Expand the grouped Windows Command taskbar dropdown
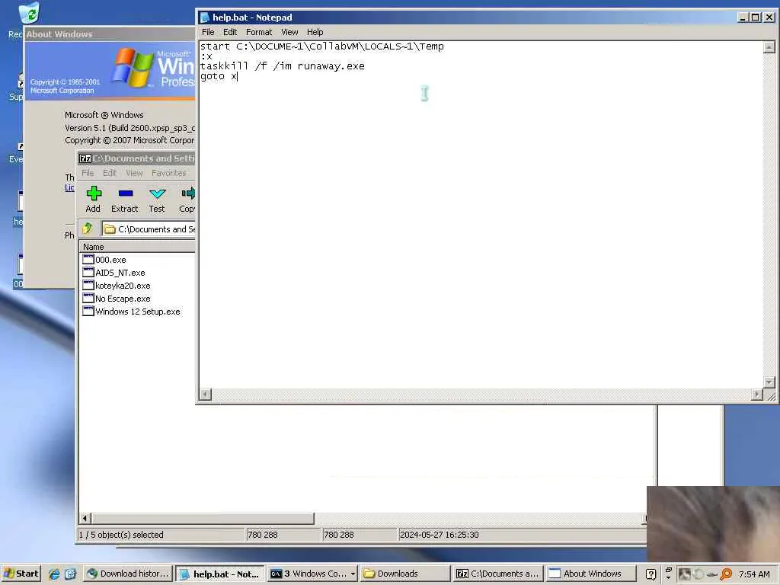The height and width of the screenshot is (585, 780). coord(353,574)
